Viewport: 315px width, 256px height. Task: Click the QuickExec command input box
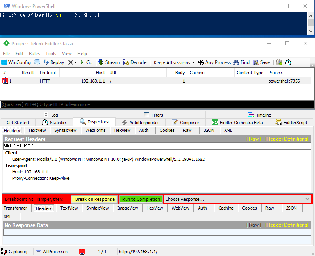click(x=157, y=104)
